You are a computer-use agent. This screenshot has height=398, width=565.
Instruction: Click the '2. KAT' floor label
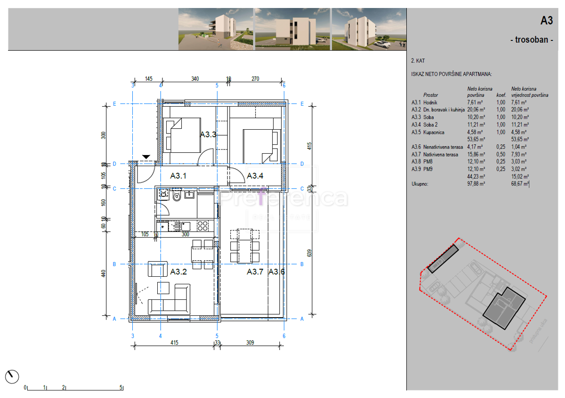418,61
